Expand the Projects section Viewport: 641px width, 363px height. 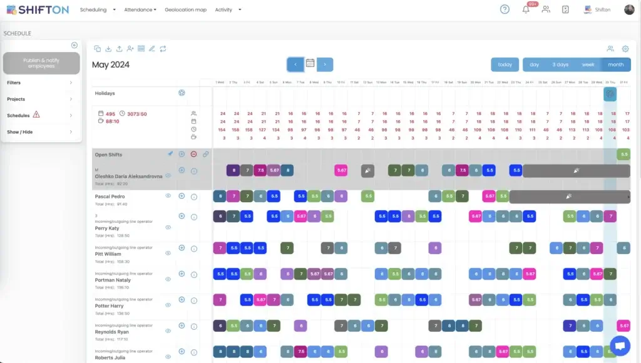40,99
